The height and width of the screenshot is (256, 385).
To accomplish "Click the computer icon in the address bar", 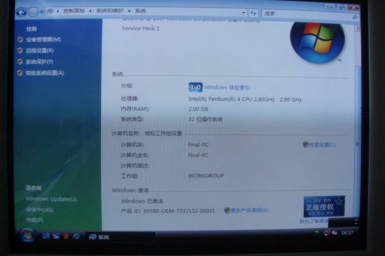I will tap(50, 11).
